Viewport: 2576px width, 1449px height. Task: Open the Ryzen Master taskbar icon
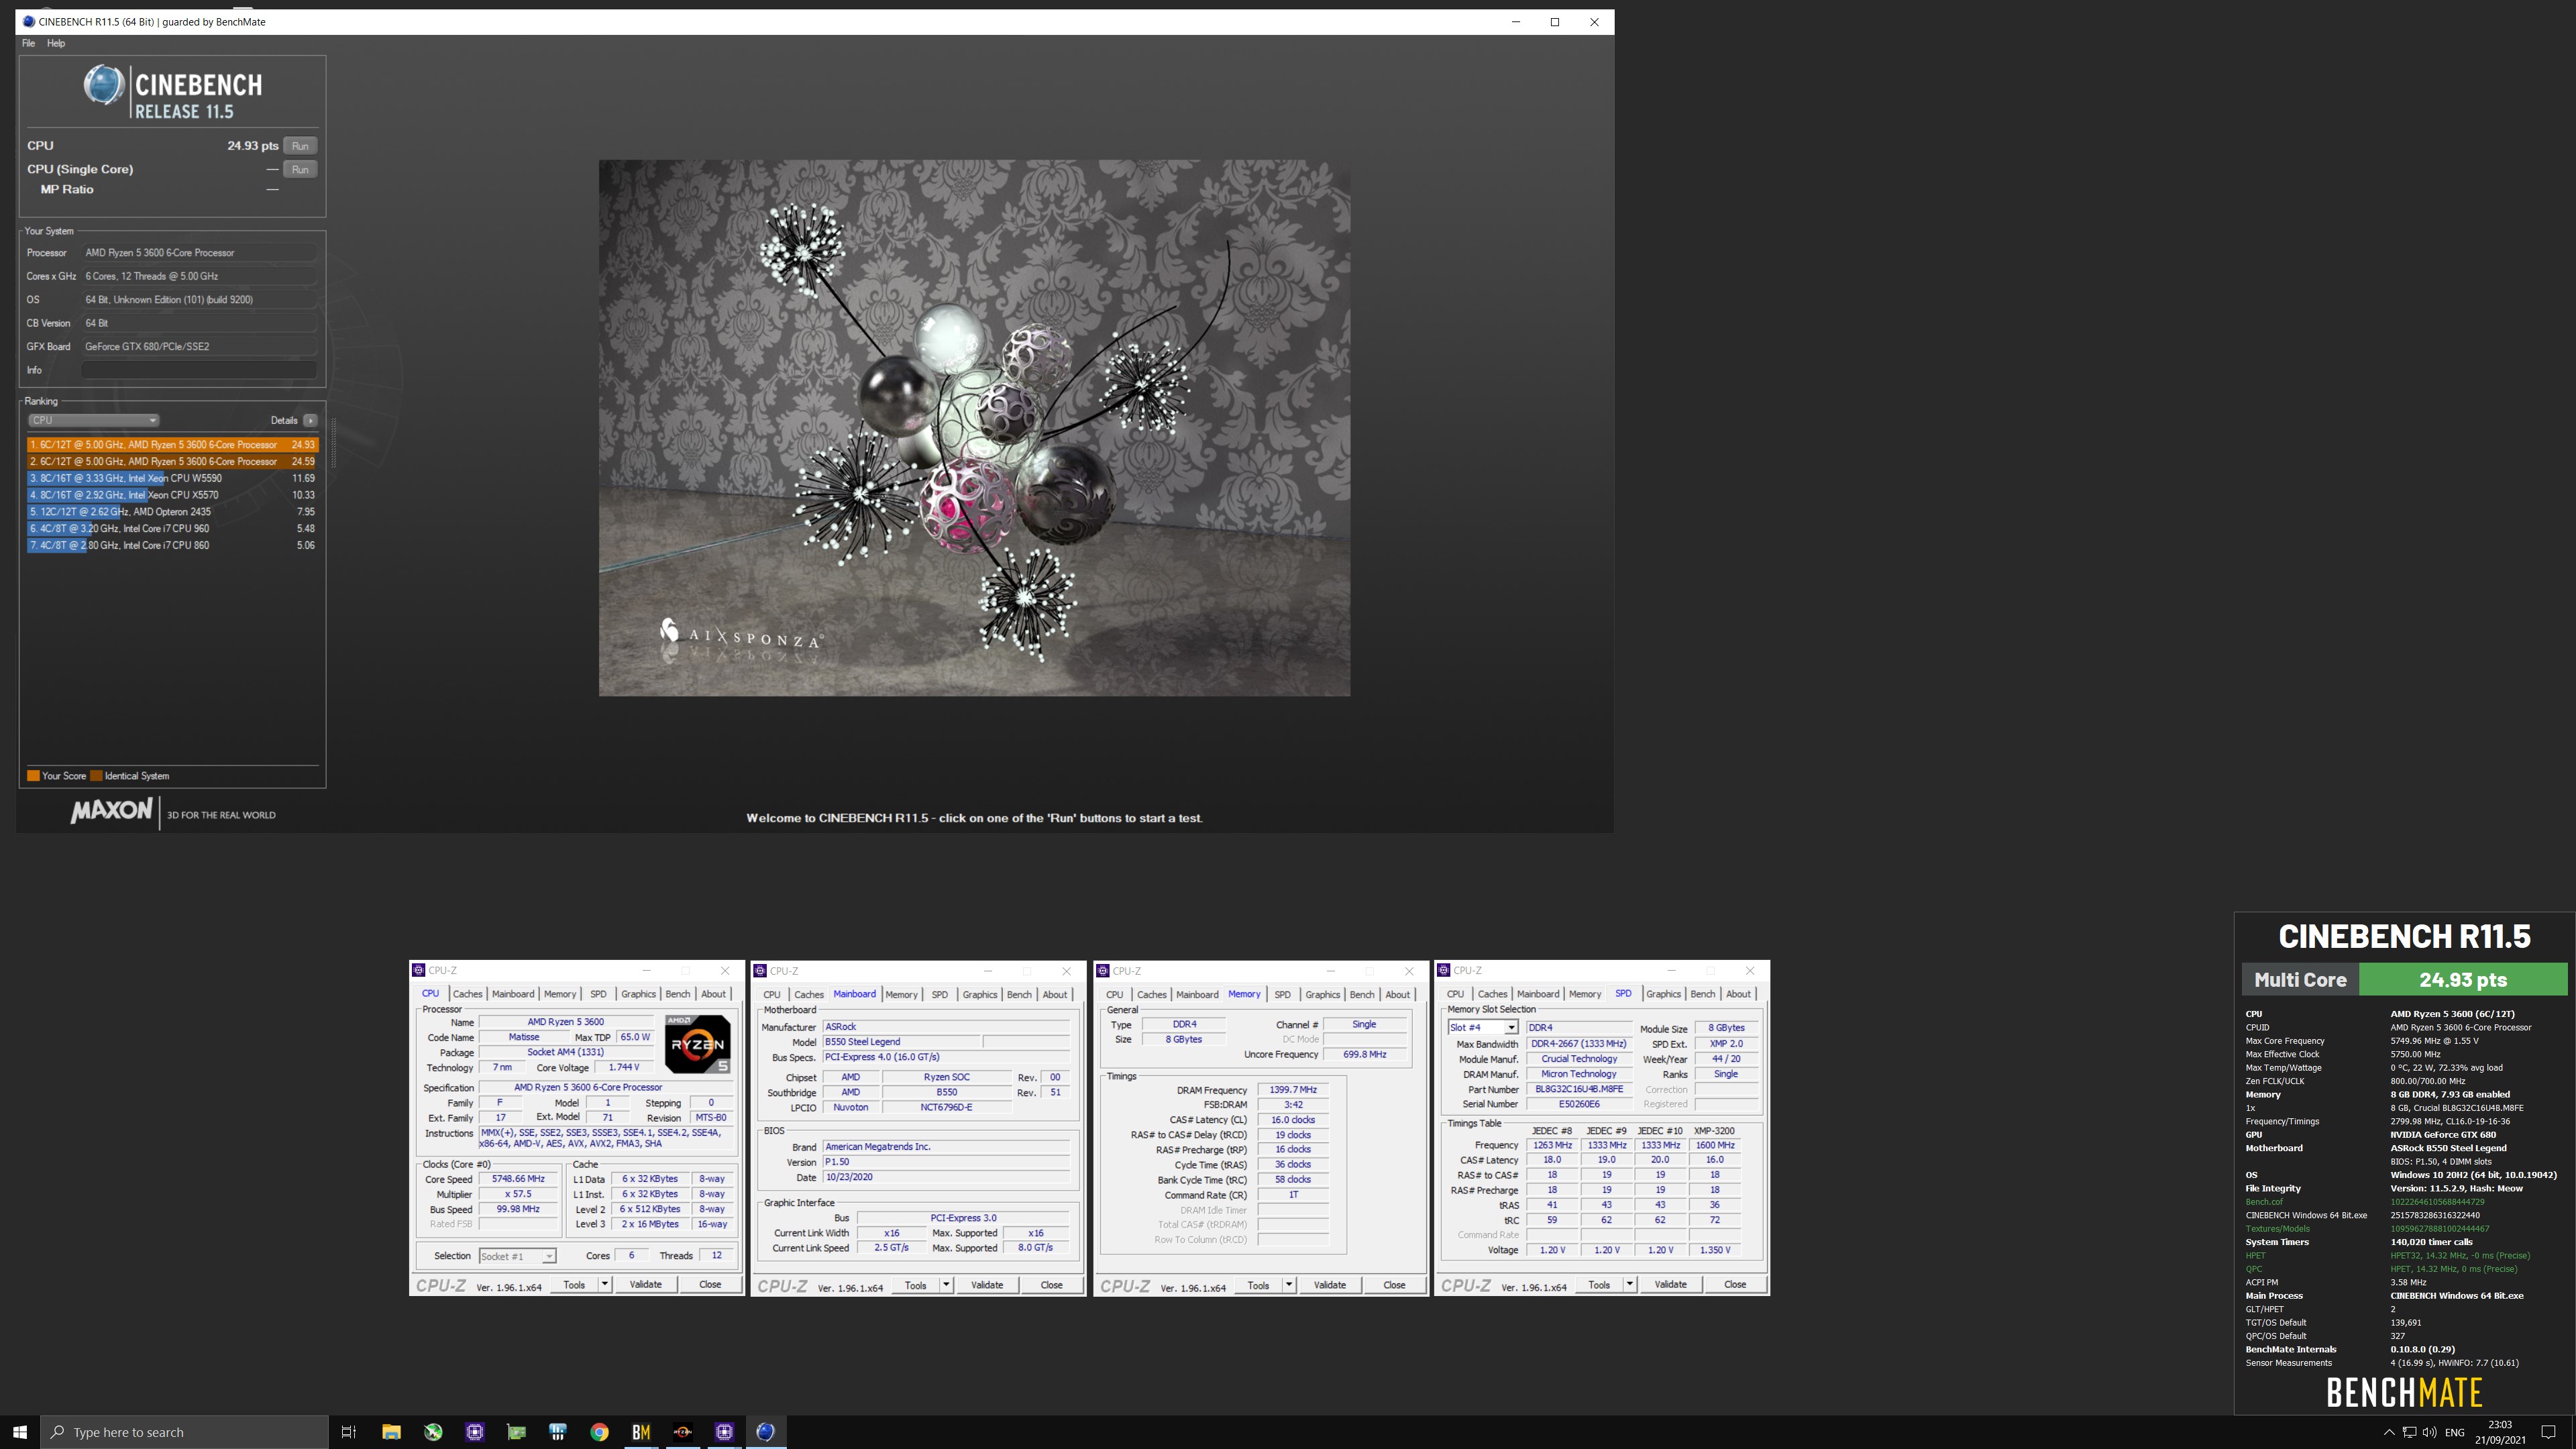click(683, 1432)
